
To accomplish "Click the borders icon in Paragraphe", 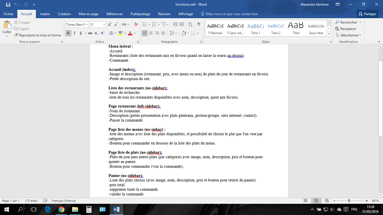I will pos(193,33).
